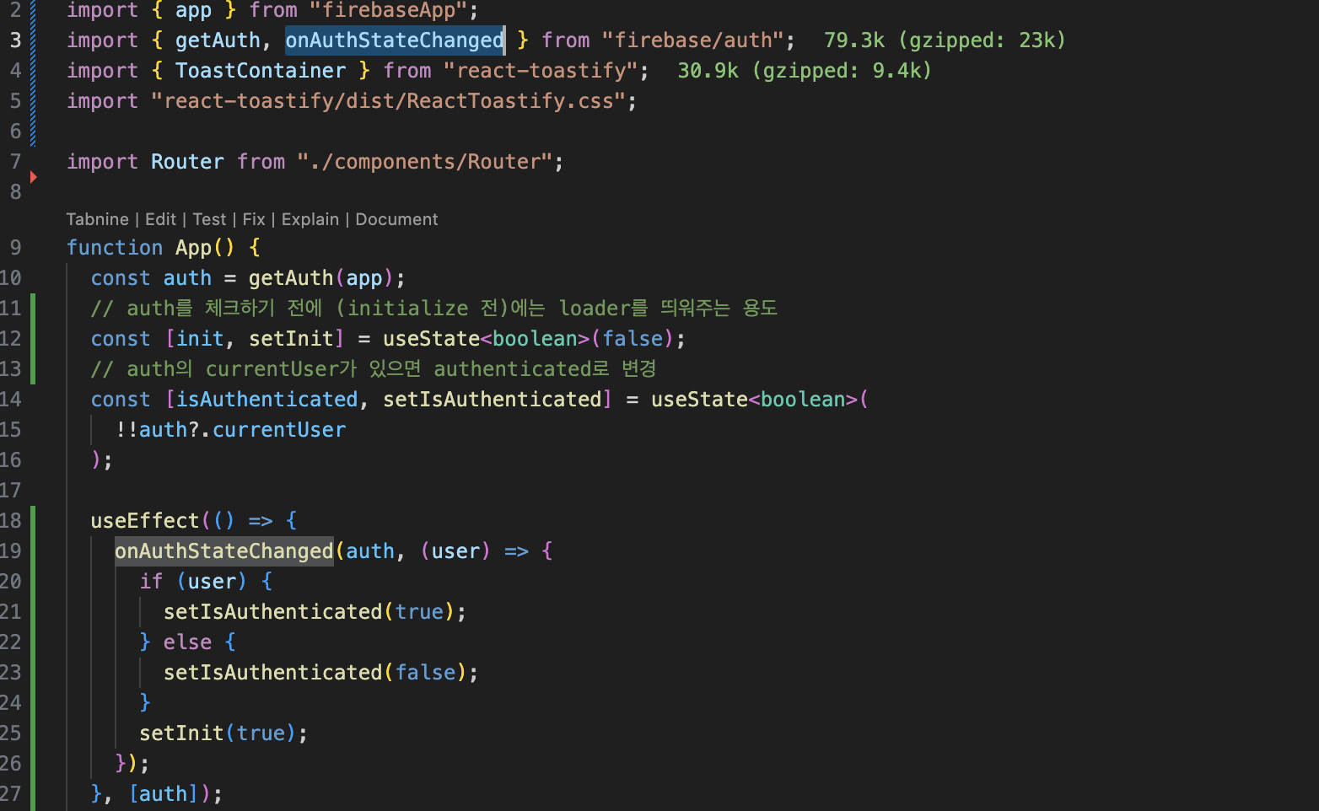This screenshot has width=1319, height=811.
Task: Click the red deleted-lines arrow in the gutter
Action: [34, 177]
